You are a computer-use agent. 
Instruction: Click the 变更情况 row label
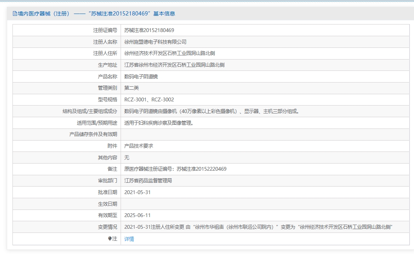coord(107,227)
